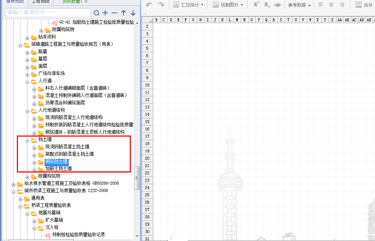Apply superscript formatting
375x241 pixels.
coord(256,5)
